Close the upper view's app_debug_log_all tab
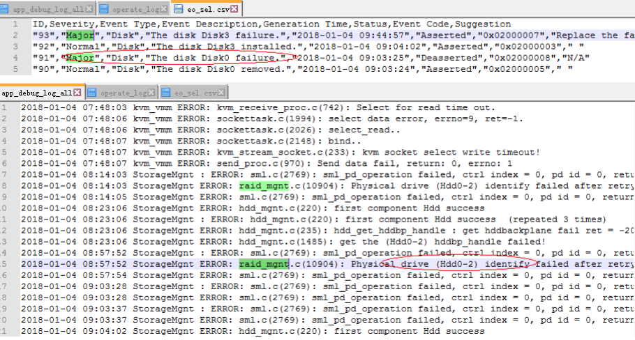Image resolution: width=635 pixels, height=340 pixels. tap(89, 9)
